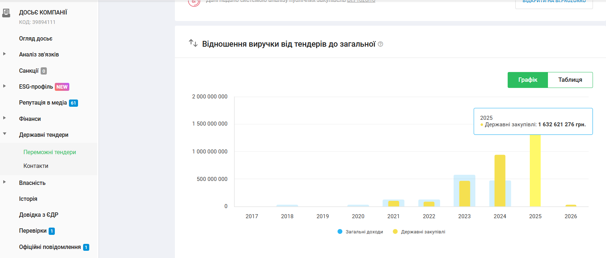Image resolution: width=606 pixels, height=258 pixels.
Task: Expand the Фінанси menu arrow
Action: pyautogui.click(x=4, y=118)
